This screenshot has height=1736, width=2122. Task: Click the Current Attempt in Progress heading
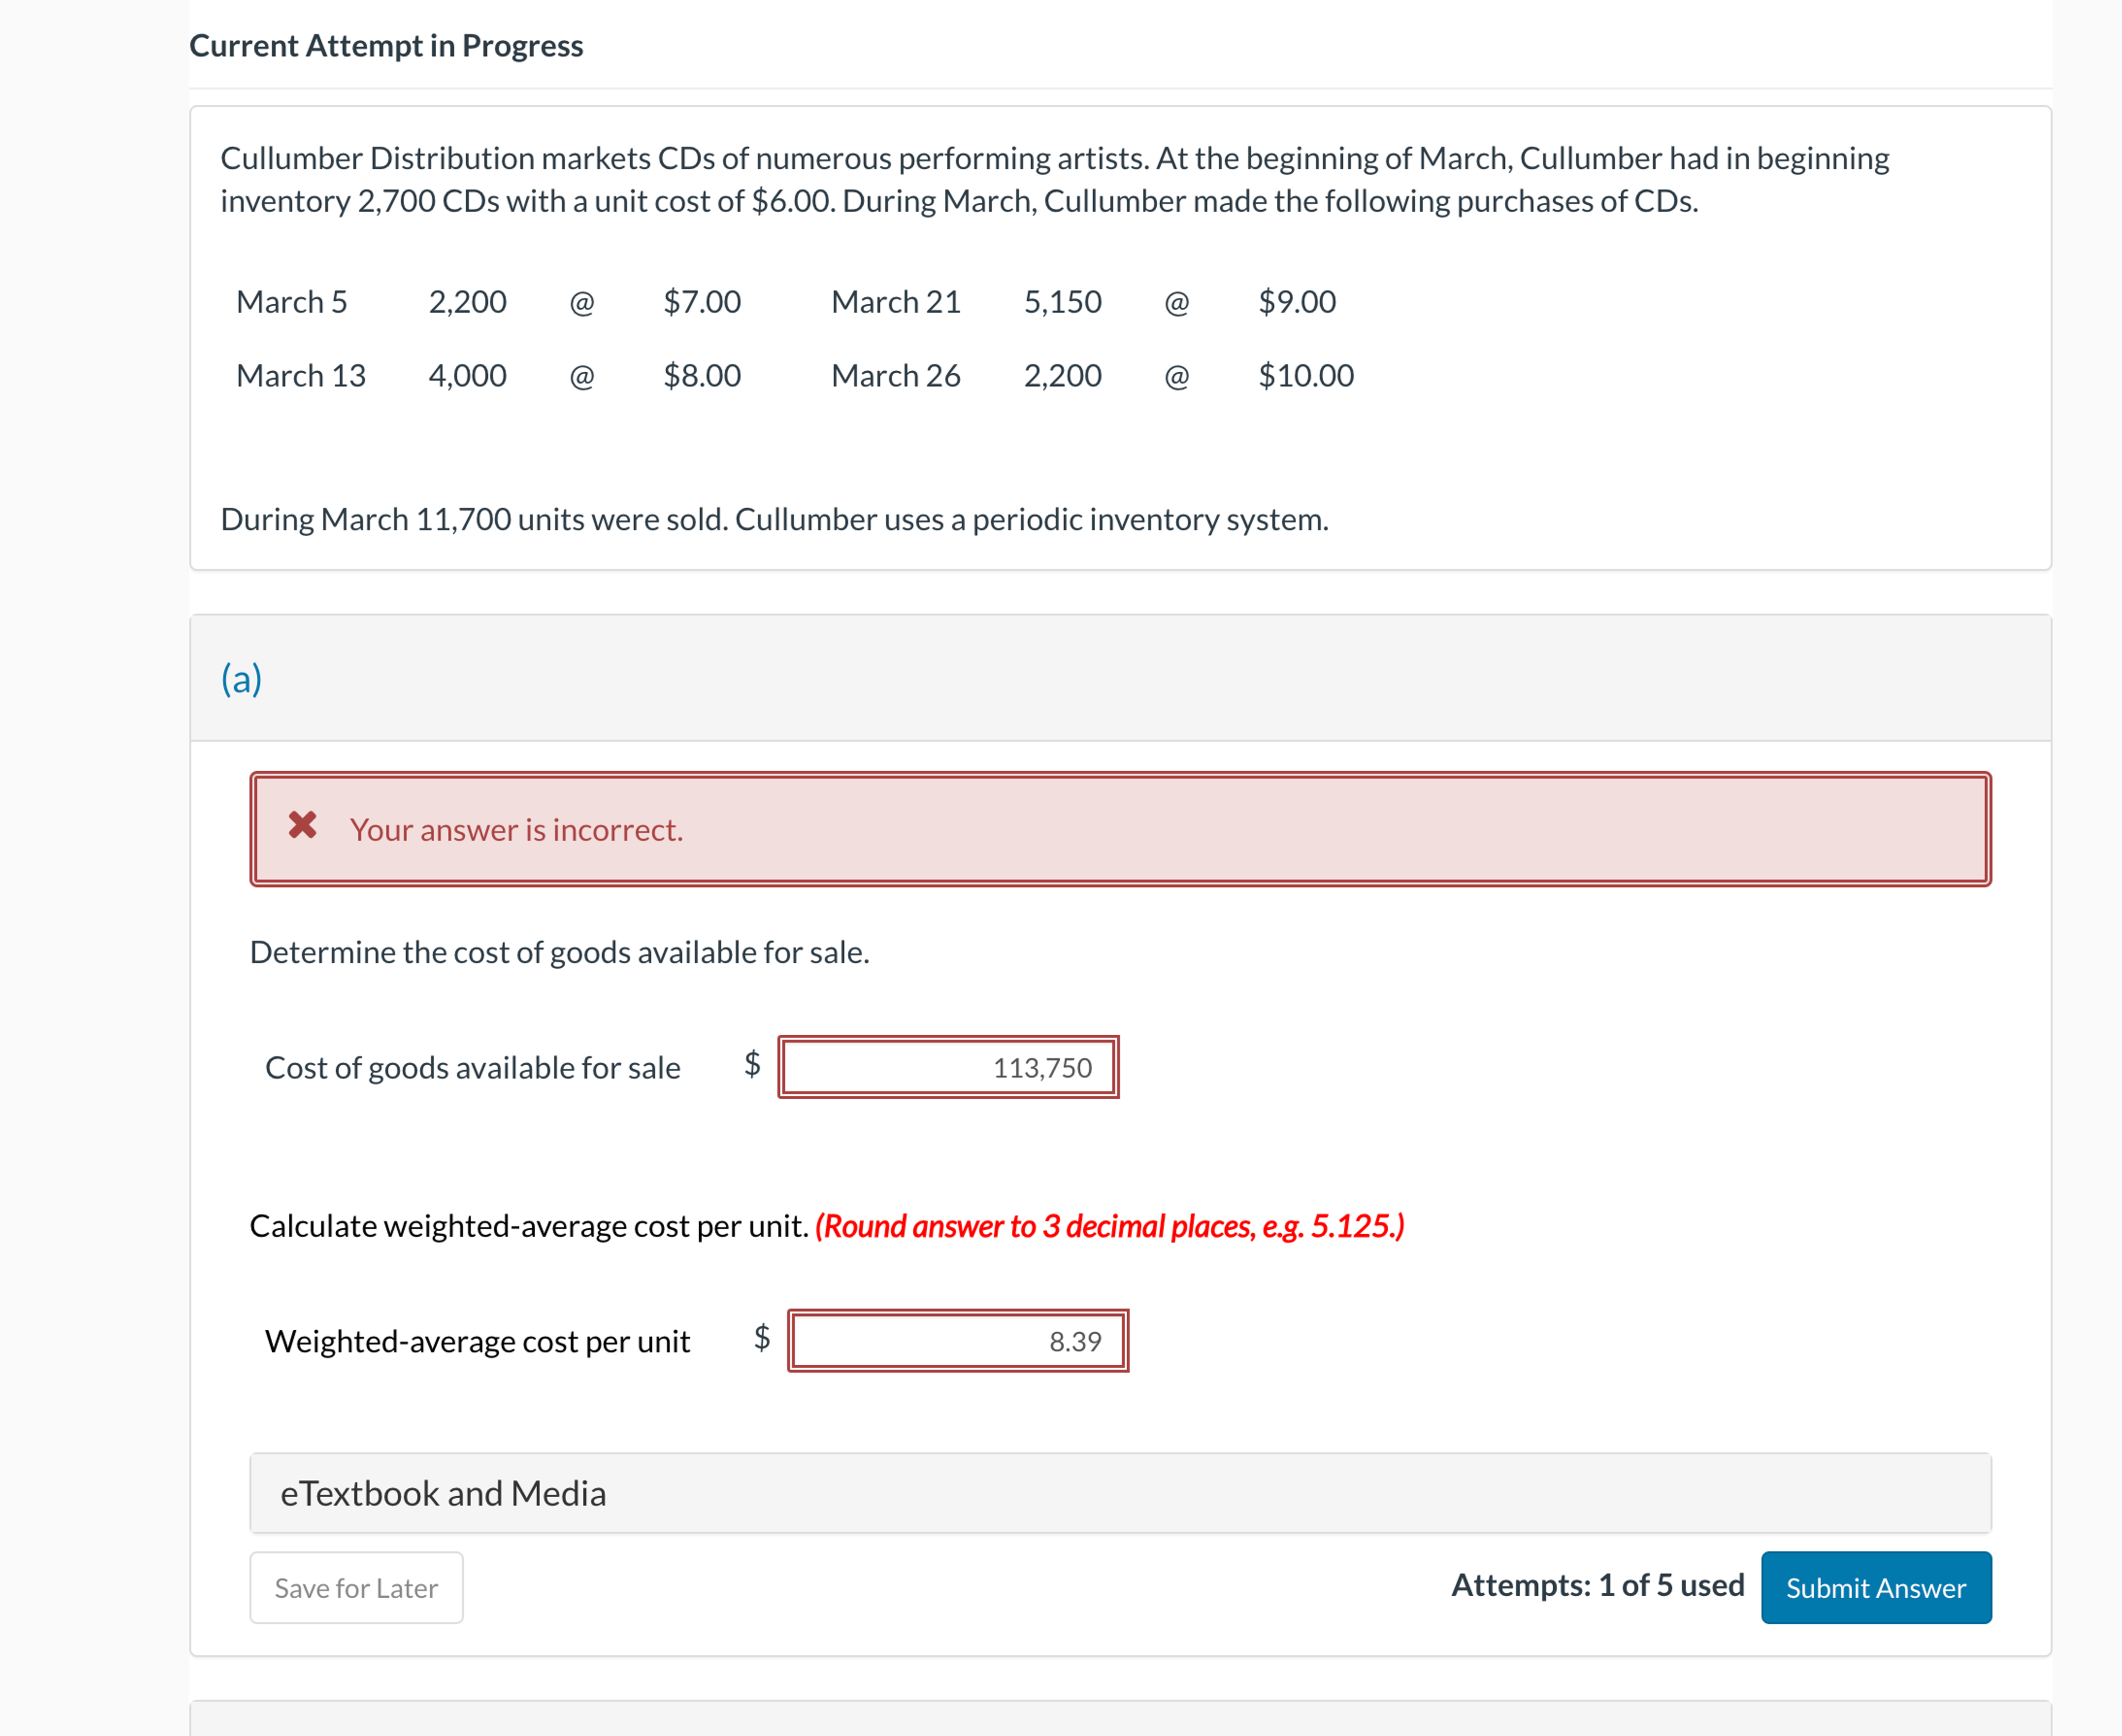pos(386,46)
